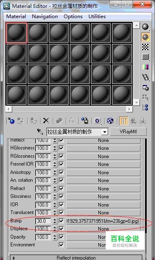This screenshot has width=155, height=260.
Task: Click the Translucent amount spinner arrows
Action: click(x=55, y=212)
